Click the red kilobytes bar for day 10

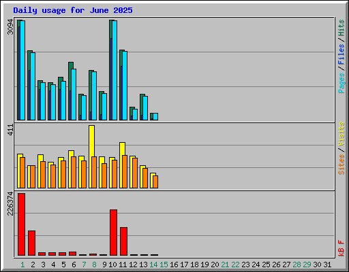pos(113,233)
